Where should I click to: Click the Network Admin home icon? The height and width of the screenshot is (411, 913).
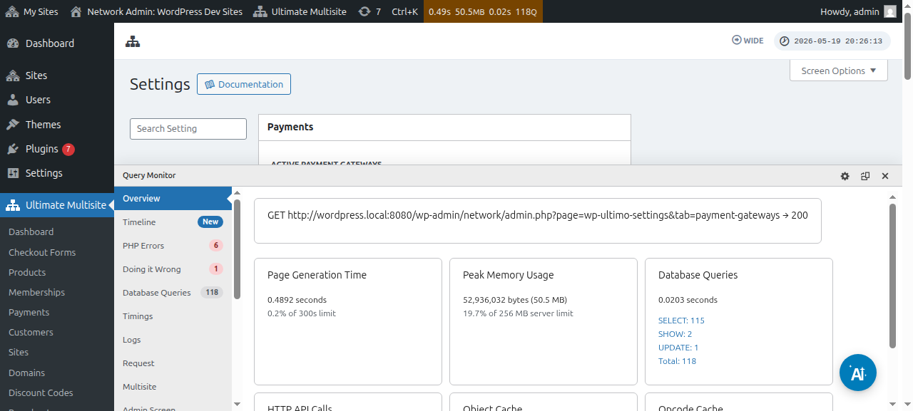pyautogui.click(x=76, y=11)
